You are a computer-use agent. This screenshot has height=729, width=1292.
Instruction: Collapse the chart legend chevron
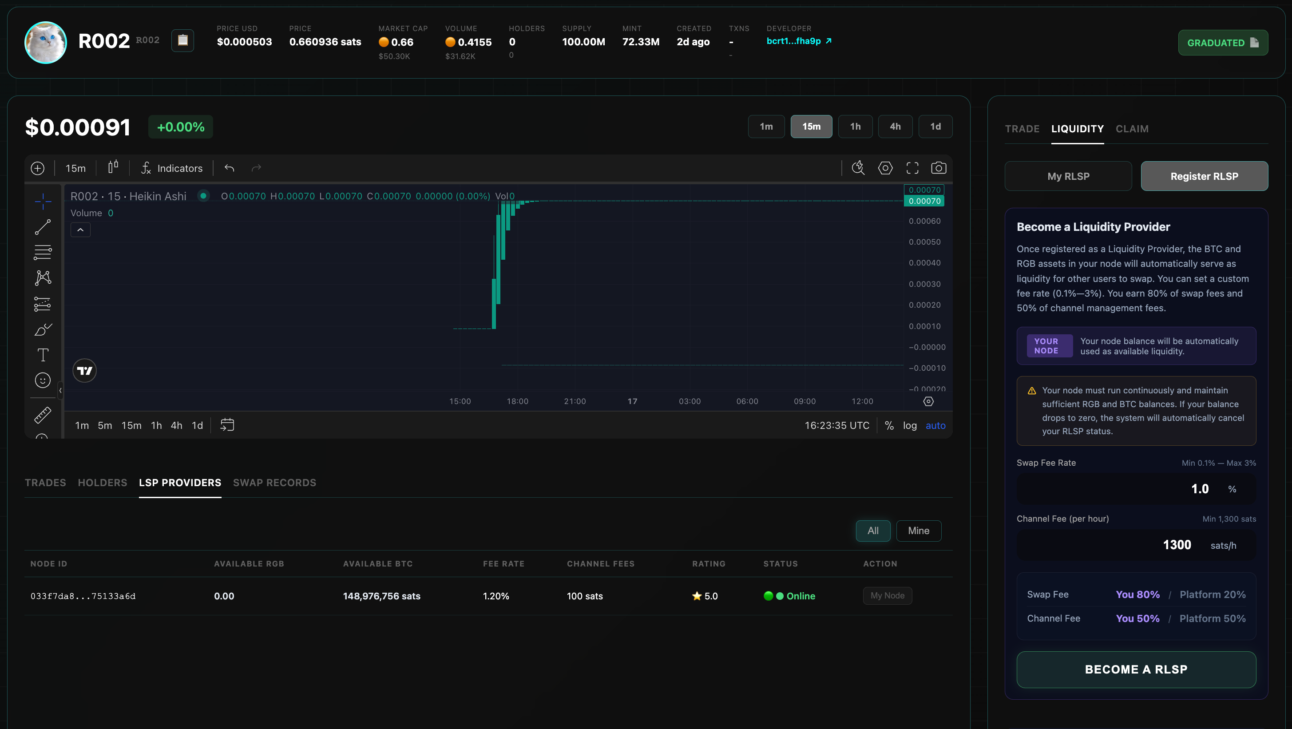point(80,230)
